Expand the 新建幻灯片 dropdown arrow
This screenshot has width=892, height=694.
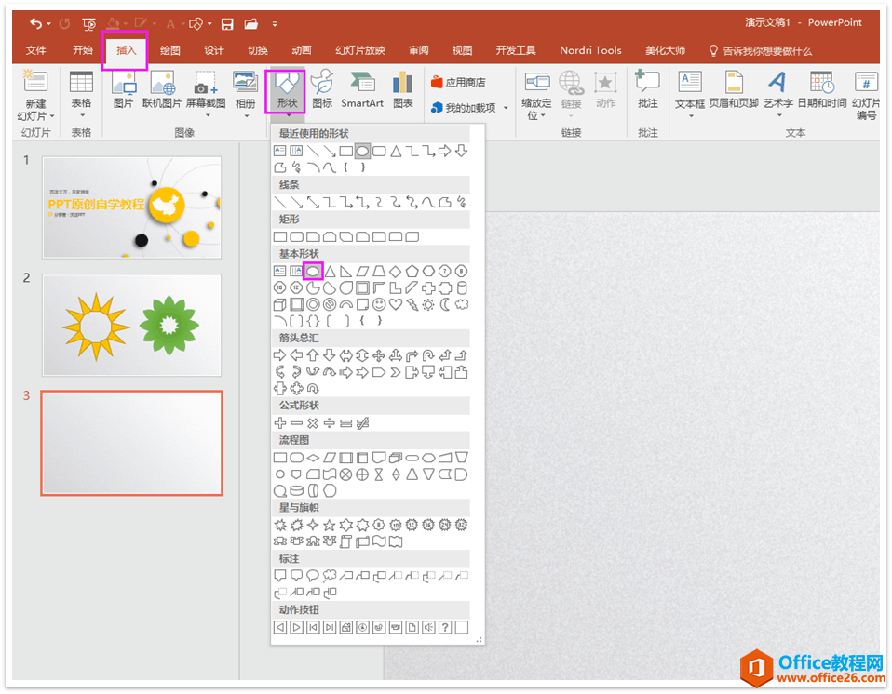[x=52, y=116]
